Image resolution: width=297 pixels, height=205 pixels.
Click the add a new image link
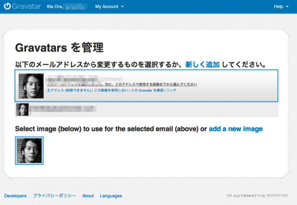(236, 129)
